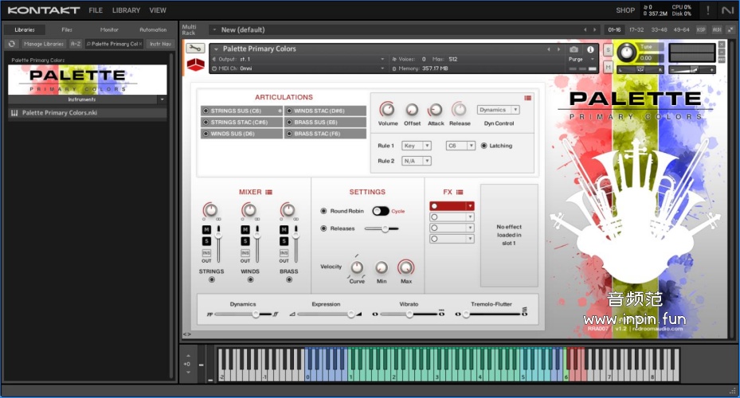This screenshot has width=740, height=398.
Task: Toggle the BRASS section load button
Action: 289,279
